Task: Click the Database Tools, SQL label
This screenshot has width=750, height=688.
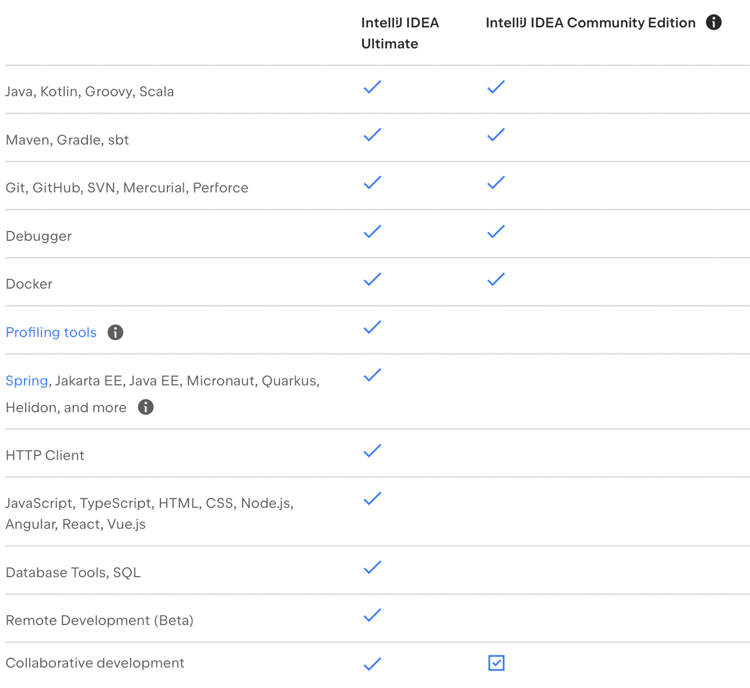Action: (73, 573)
